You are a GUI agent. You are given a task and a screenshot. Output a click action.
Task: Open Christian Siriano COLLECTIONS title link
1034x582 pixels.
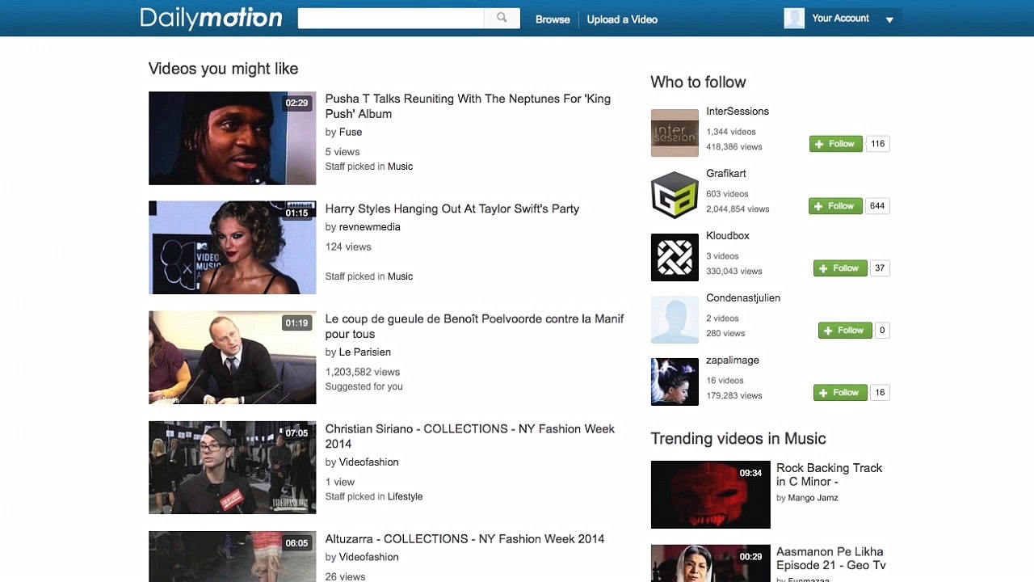tap(470, 436)
